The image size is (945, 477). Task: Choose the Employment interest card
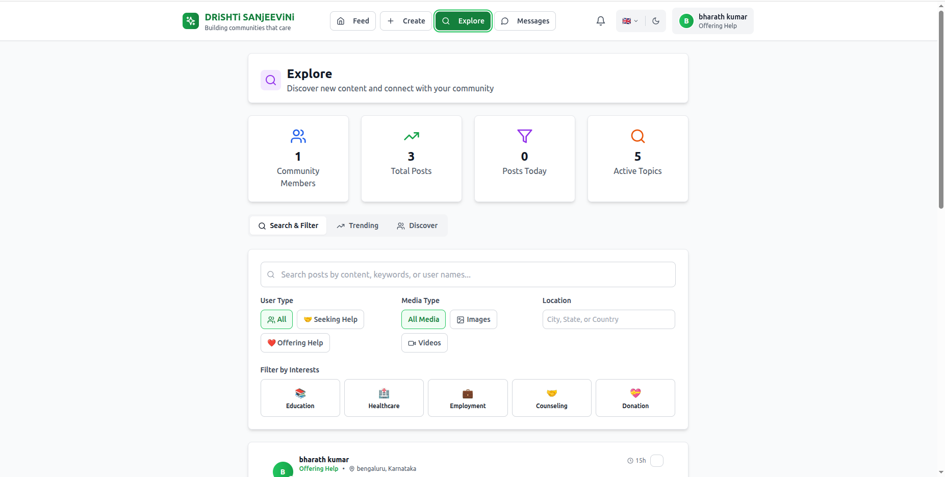[x=468, y=398]
